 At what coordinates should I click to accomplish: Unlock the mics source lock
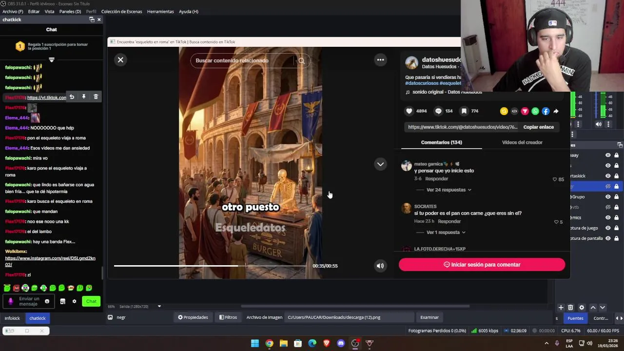(616, 217)
